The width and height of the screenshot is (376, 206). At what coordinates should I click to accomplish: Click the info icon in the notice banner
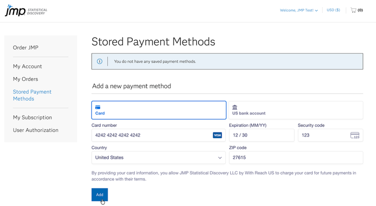coord(99,61)
